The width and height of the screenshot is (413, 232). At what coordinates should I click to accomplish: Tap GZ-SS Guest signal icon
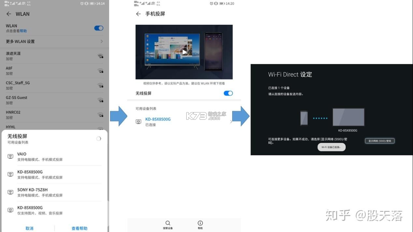(101, 100)
